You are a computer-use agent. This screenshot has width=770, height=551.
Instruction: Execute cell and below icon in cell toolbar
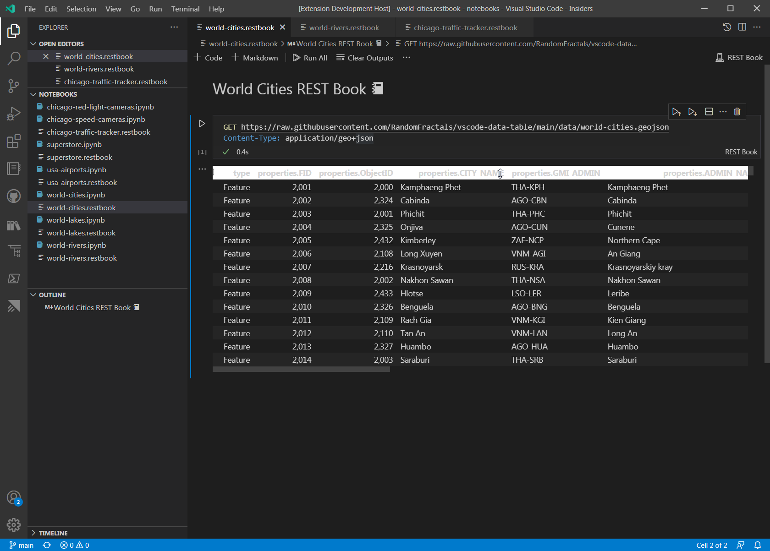tap(693, 112)
